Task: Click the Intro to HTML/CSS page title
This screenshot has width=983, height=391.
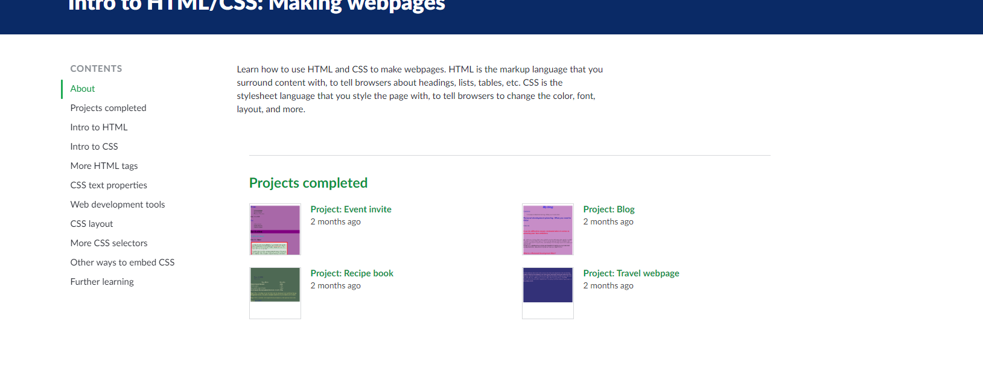Action: tap(256, 6)
